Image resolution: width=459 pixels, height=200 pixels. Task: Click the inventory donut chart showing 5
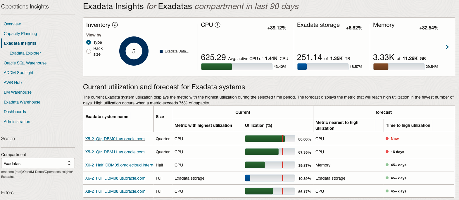tap(134, 51)
